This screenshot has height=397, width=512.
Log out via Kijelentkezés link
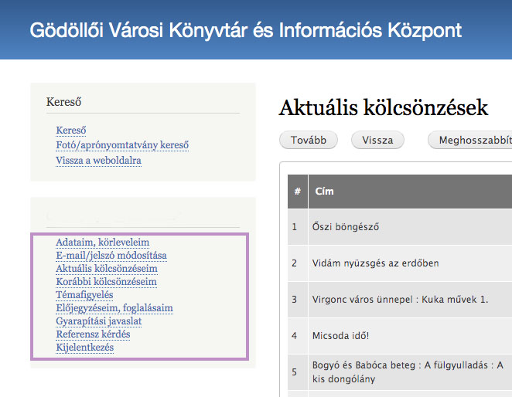click(x=84, y=347)
